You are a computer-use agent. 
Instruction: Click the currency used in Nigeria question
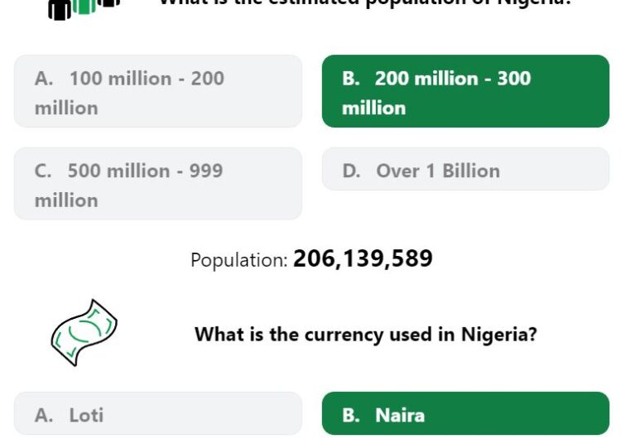tap(365, 335)
